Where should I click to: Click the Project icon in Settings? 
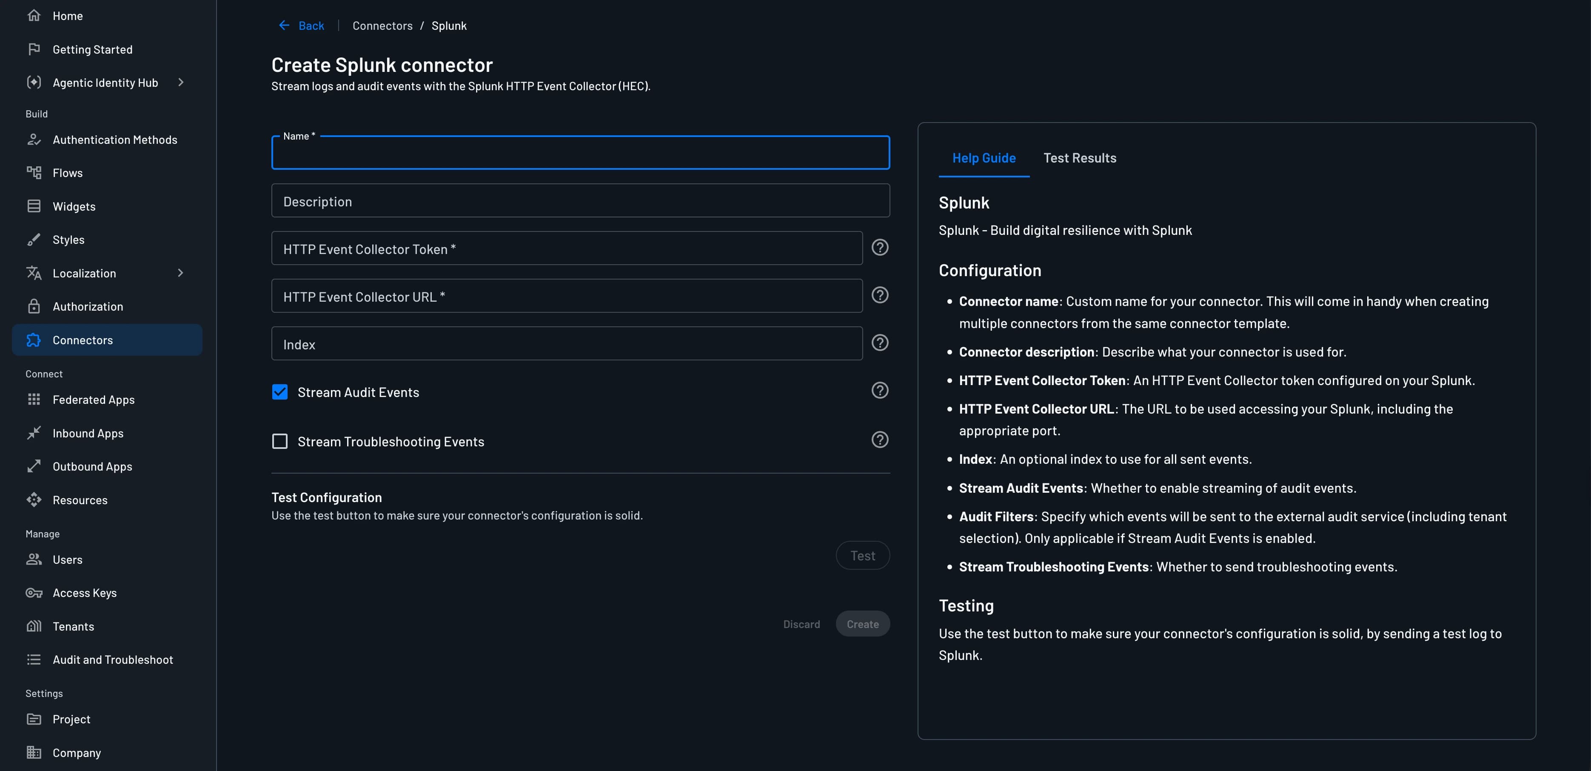34,719
